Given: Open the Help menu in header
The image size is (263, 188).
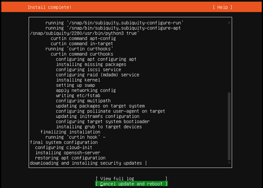Looking at the screenshot, I should [x=222, y=7].
